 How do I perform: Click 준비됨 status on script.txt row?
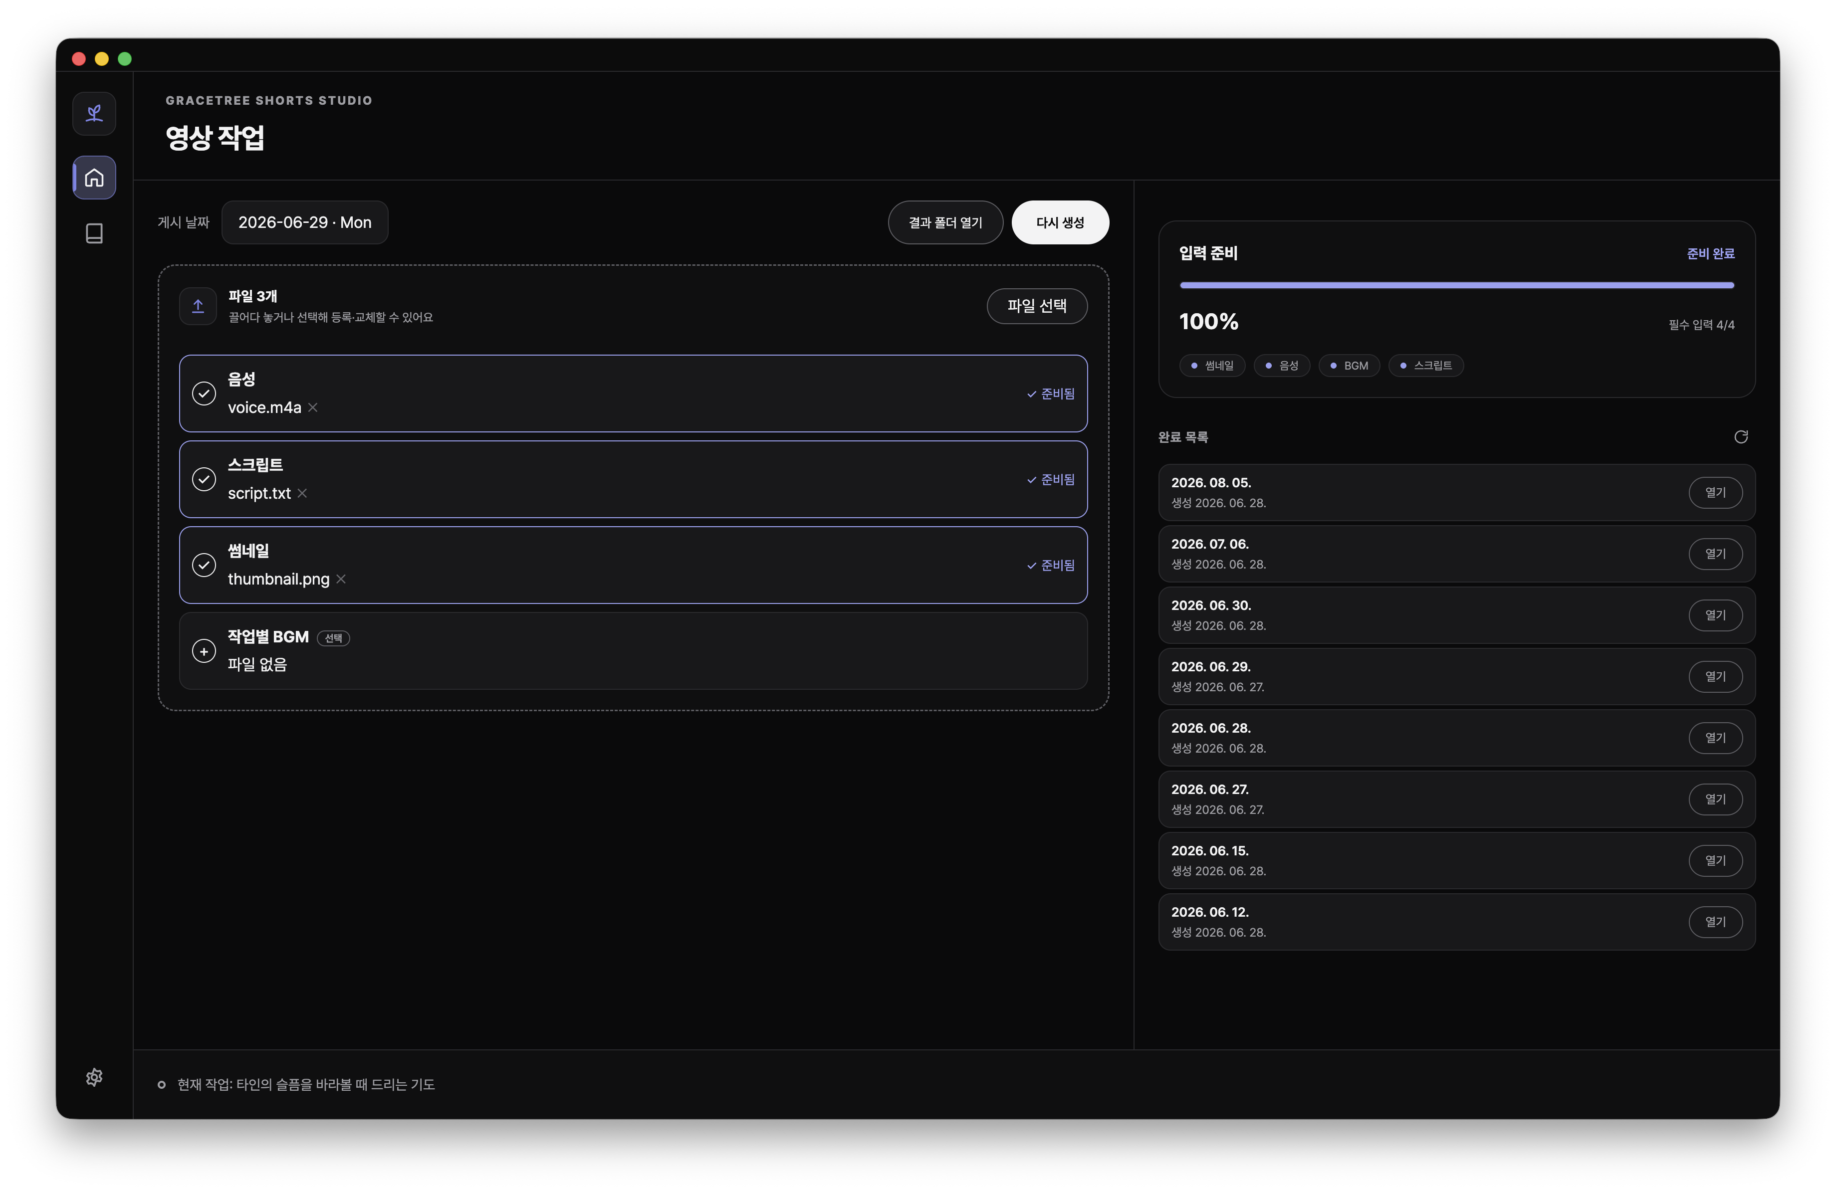(x=1051, y=480)
